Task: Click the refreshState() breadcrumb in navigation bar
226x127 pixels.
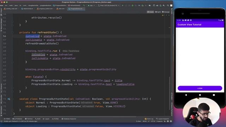Action: pyautogui.click(x=74, y=6)
